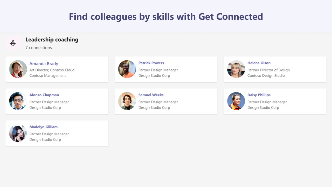The height and width of the screenshot is (187, 332).
Task: Click the Samuel Weeks name link
Action: (x=151, y=95)
